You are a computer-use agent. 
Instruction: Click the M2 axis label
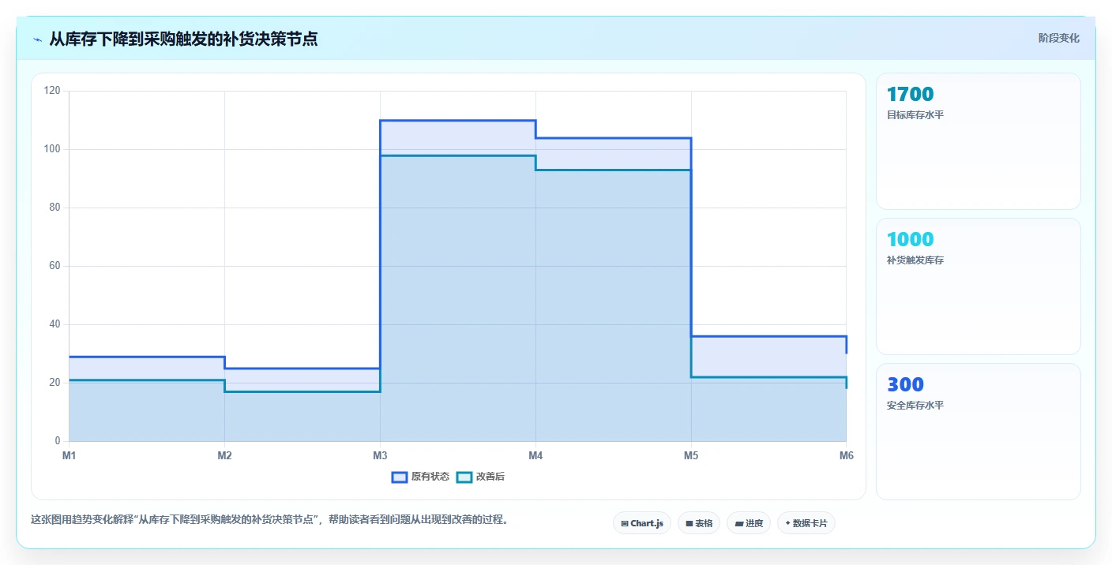(x=224, y=456)
